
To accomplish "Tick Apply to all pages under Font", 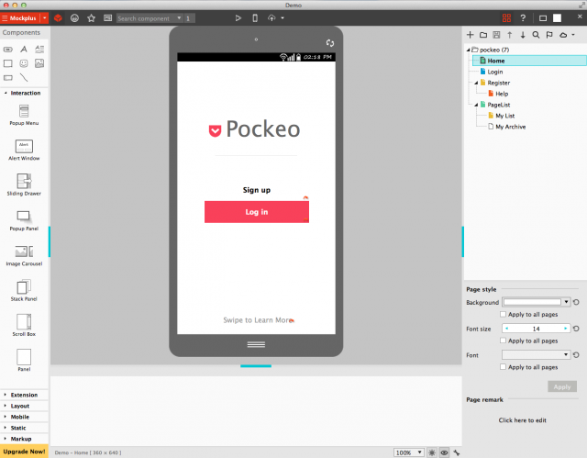I will (x=504, y=366).
